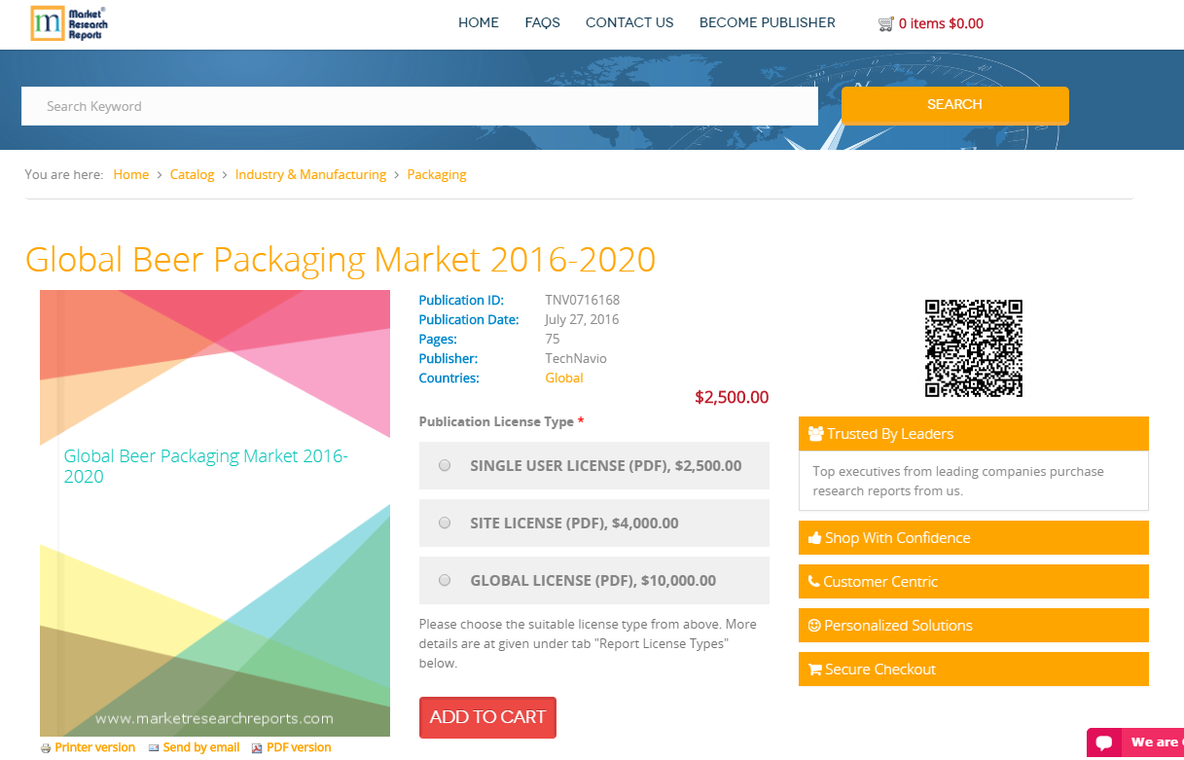Scan the QR code image
The width and height of the screenshot is (1184, 760).
click(x=973, y=347)
